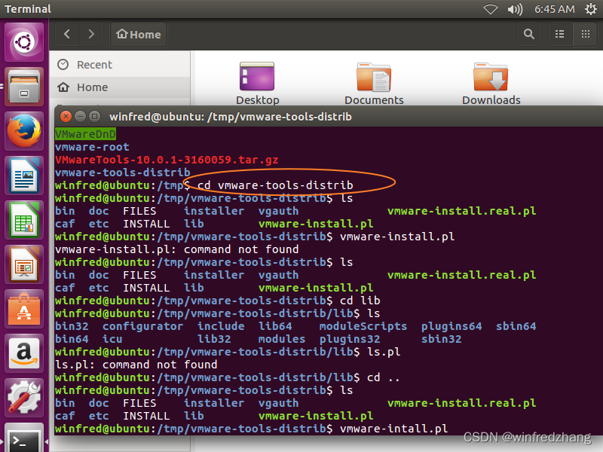Open the Ubuntu Dash search launcher

pos(24,42)
